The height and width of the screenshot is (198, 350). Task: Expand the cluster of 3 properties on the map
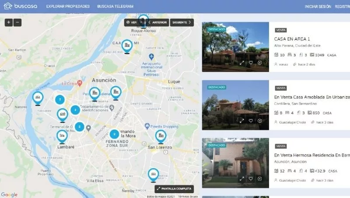pos(75,110)
